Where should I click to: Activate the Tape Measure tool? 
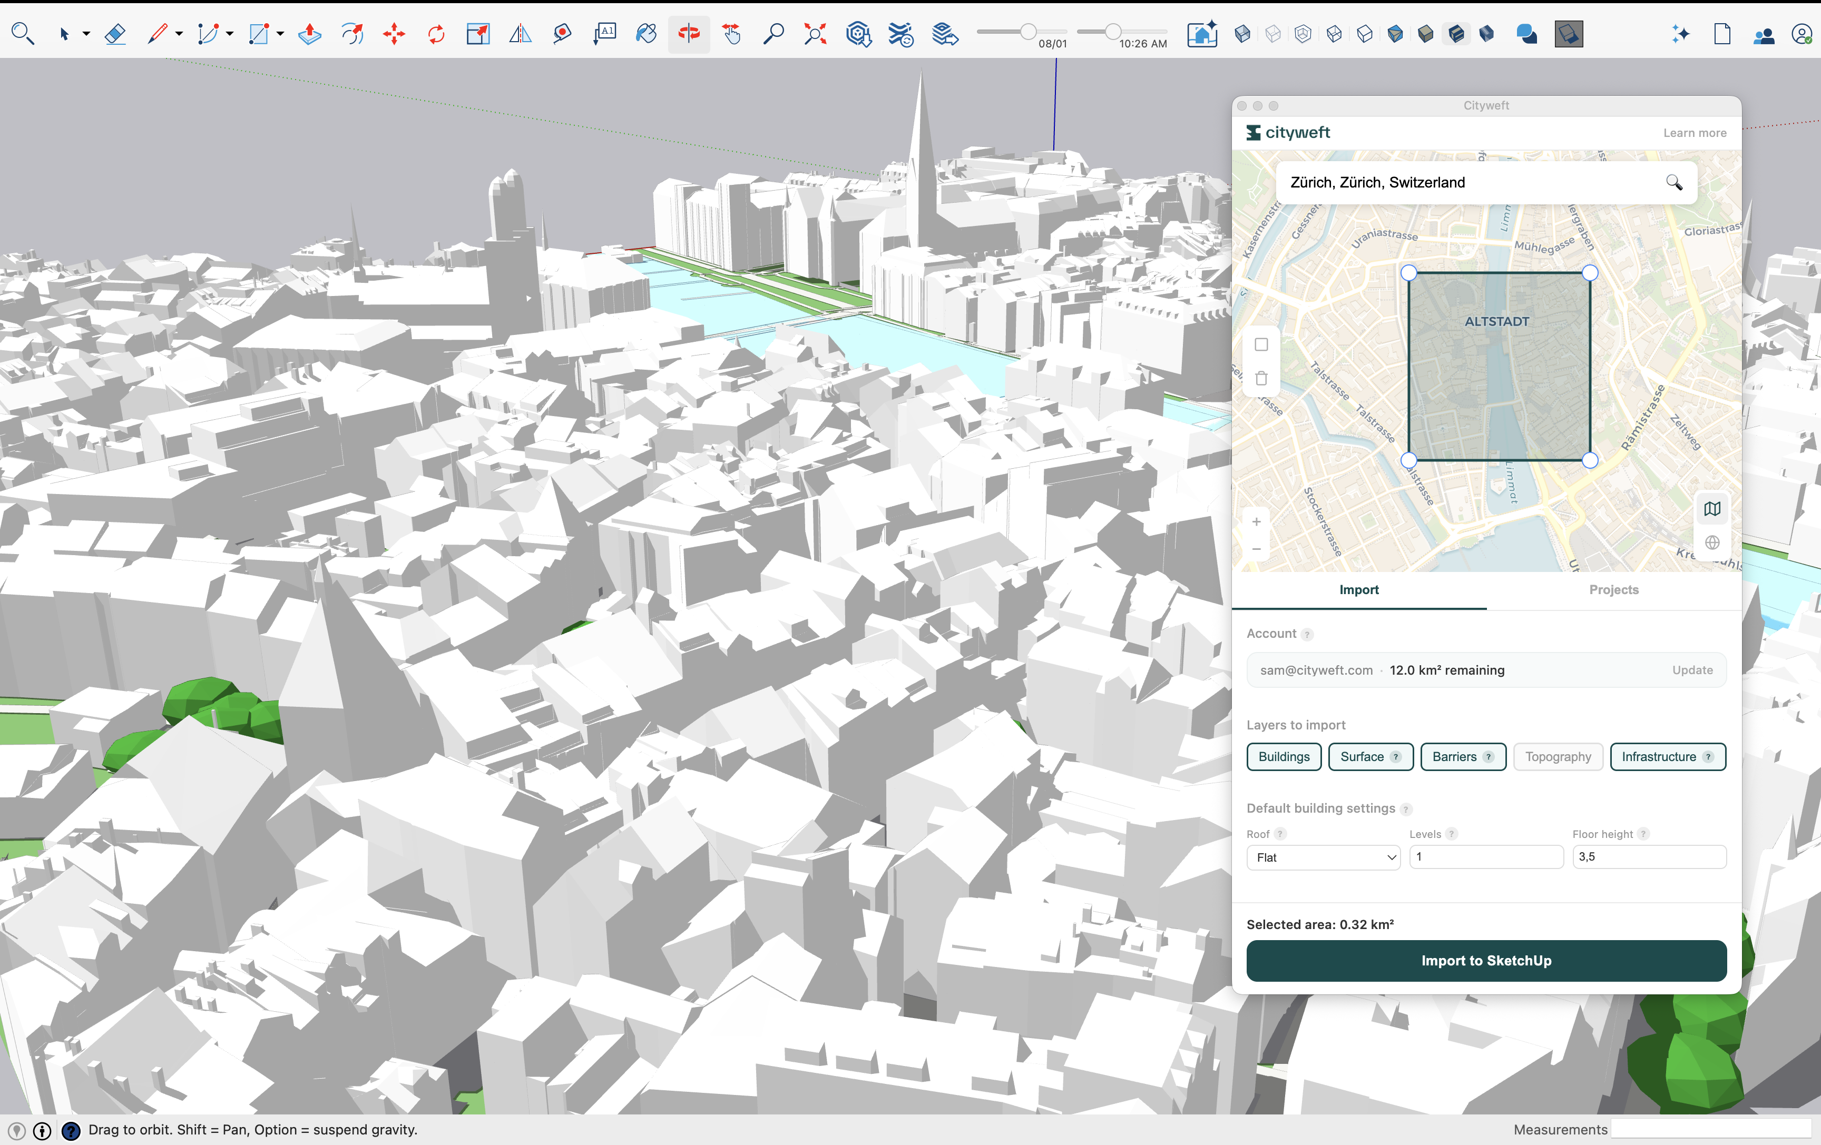562,34
